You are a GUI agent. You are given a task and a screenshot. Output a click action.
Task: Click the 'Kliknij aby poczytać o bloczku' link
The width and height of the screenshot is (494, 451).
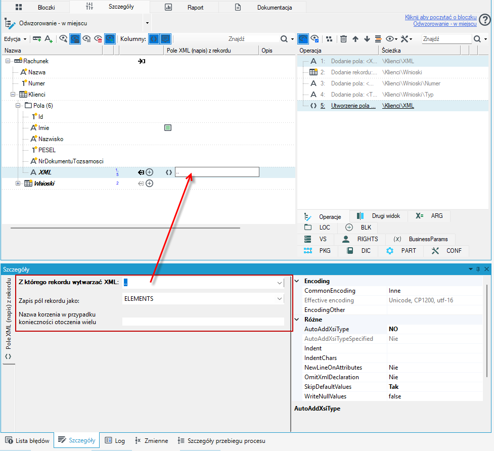441,17
